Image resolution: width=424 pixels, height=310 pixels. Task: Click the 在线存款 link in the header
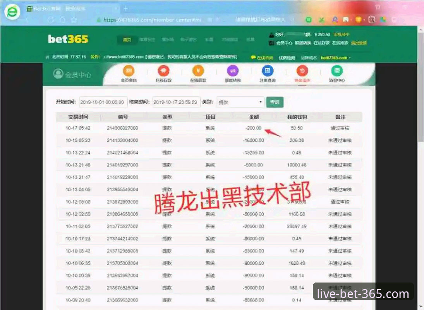tap(321, 43)
